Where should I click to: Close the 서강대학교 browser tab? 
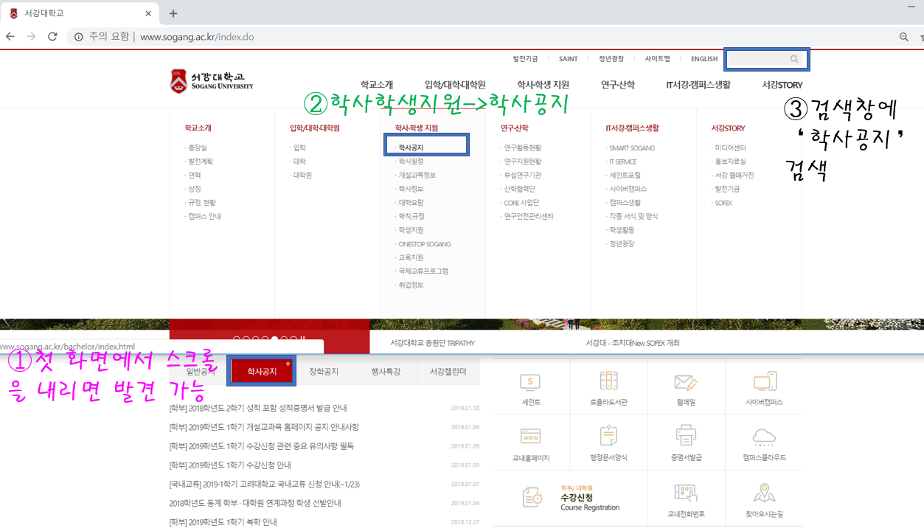click(x=148, y=13)
